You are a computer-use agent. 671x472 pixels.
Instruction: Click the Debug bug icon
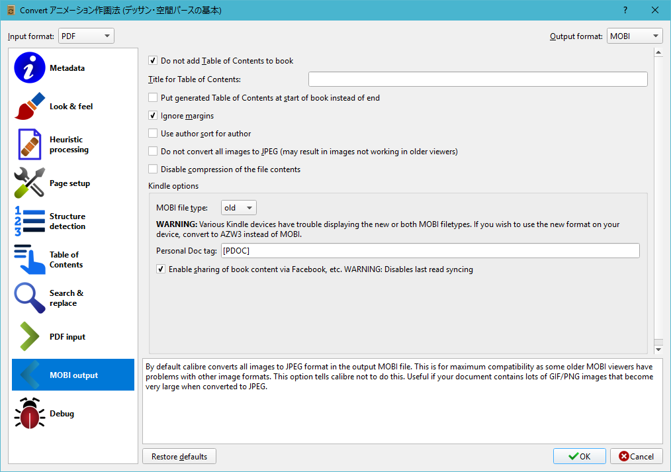pos(30,413)
